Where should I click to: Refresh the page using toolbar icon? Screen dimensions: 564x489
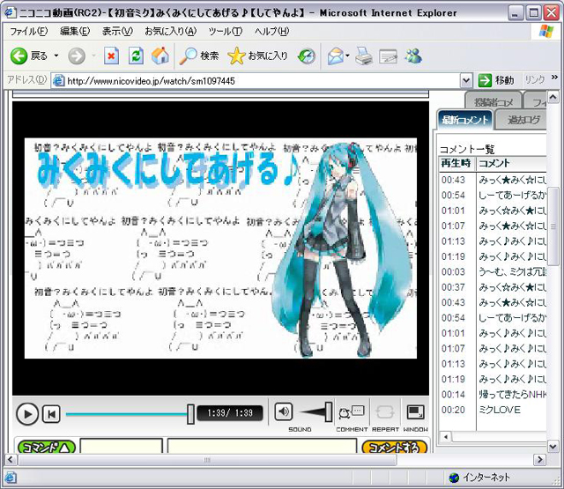pos(136,56)
